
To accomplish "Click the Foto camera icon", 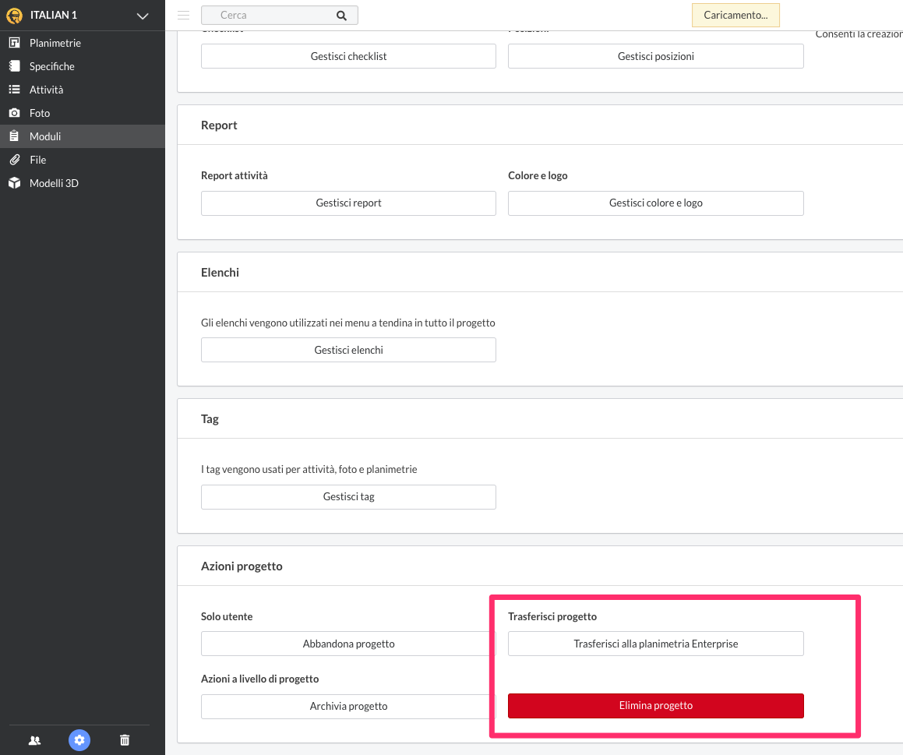I will point(14,113).
